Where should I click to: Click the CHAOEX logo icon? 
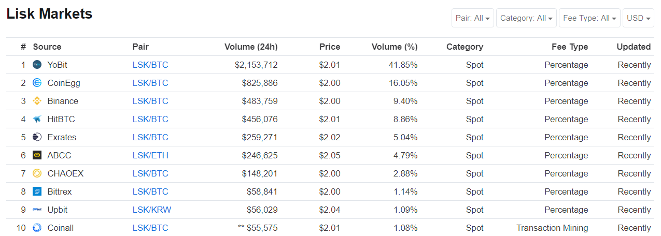click(x=37, y=173)
